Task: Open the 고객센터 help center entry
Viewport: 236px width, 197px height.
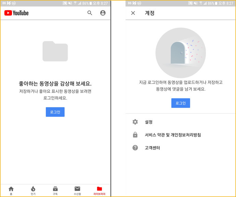Action: pos(181,148)
